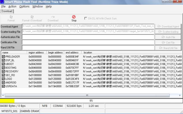This screenshot has width=183, height=114.
Task: Click the Format->Download toolbar icon
Action: [x=32, y=17]
